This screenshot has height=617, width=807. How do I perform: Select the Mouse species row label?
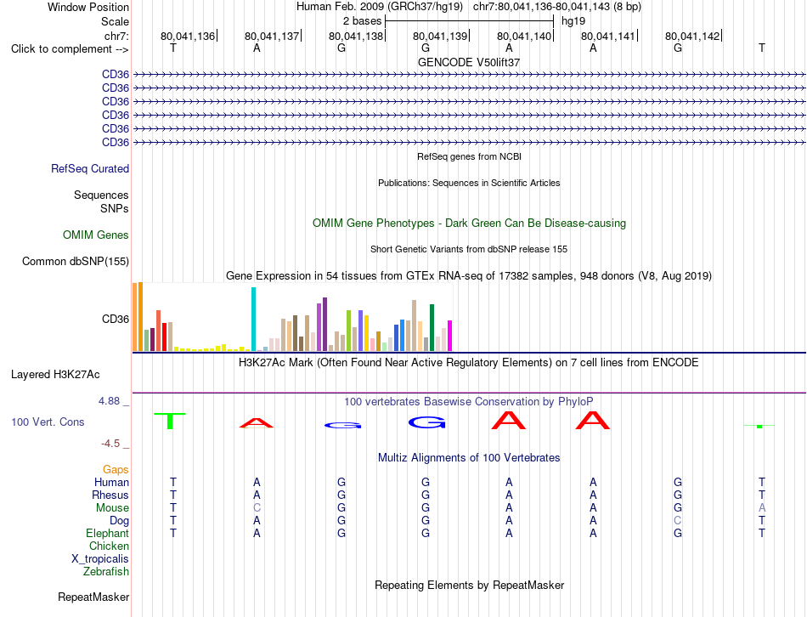tap(112, 508)
